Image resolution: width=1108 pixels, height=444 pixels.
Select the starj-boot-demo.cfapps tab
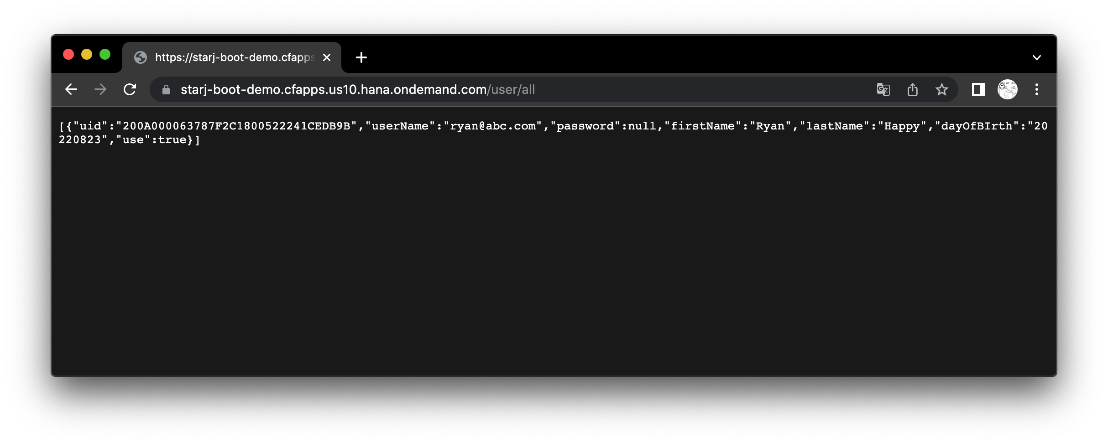(x=232, y=57)
